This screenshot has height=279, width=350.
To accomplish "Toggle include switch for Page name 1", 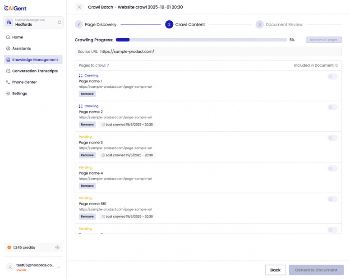I will pyautogui.click(x=332, y=77).
